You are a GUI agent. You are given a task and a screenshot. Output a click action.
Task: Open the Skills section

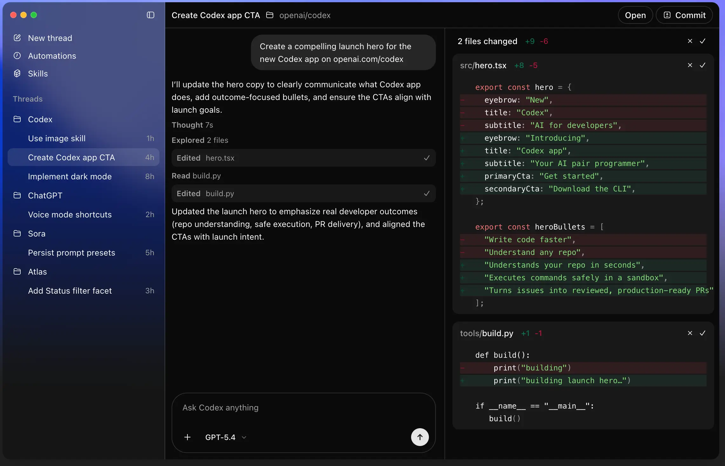[x=38, y=73]
